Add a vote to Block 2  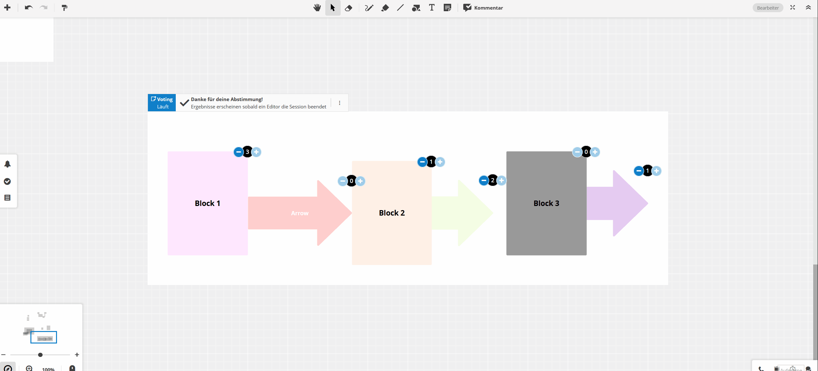coord(440,162)
